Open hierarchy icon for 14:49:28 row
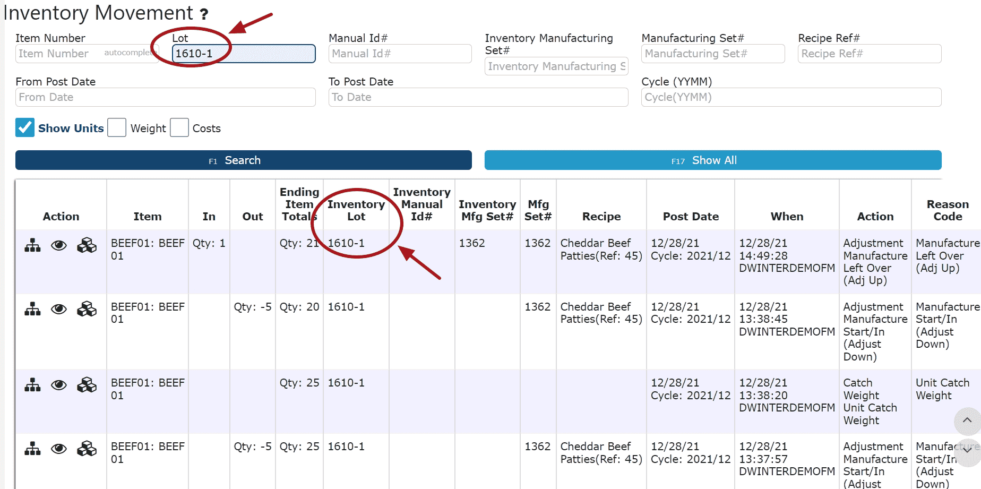The image size is (981, 489). coord(32,245)
